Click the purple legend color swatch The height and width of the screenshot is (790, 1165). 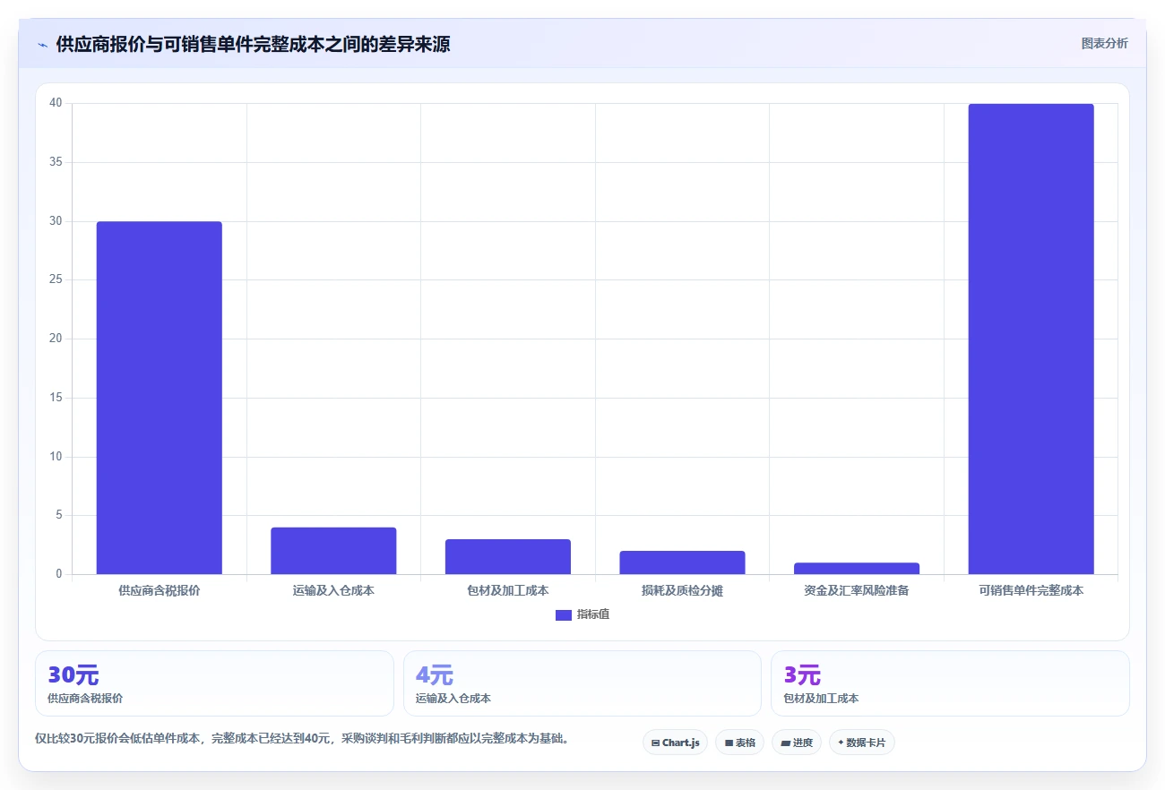[564, 614]
